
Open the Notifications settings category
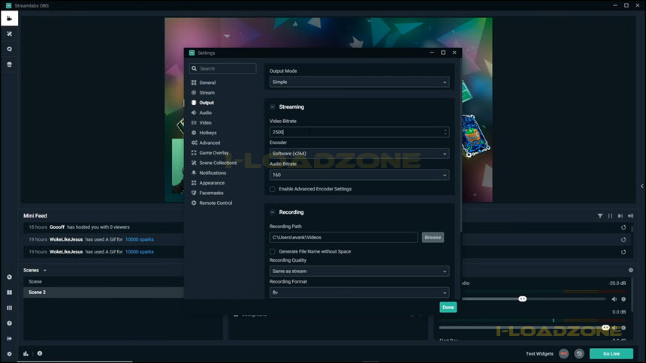213,172
